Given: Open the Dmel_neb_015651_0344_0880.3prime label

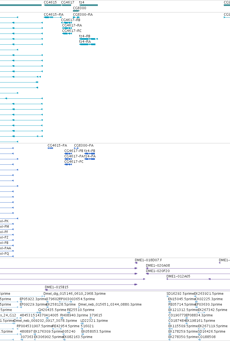Looking at the screenshot, I should coord(110,304).
